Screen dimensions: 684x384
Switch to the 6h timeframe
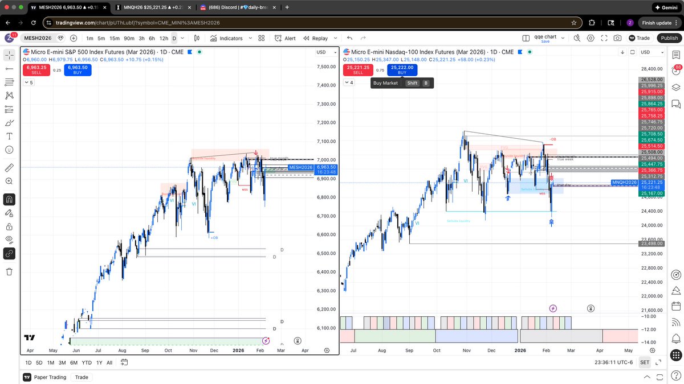pos(152,38)
